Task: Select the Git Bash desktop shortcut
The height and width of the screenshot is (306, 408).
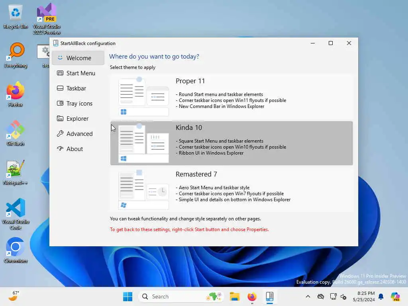Action: 16,133
